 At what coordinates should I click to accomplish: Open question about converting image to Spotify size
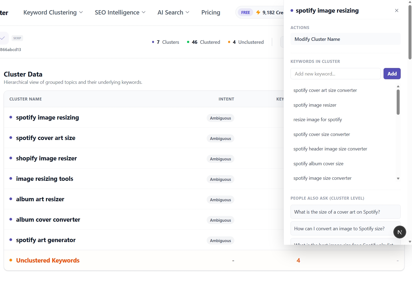click(345, 229)
